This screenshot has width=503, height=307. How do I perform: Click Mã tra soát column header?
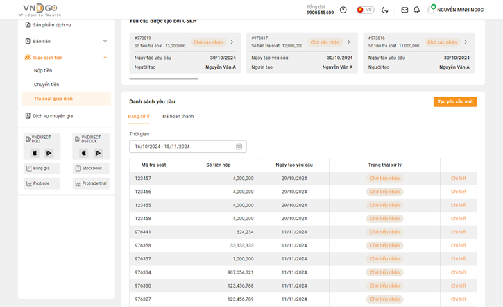click(153, 165)
